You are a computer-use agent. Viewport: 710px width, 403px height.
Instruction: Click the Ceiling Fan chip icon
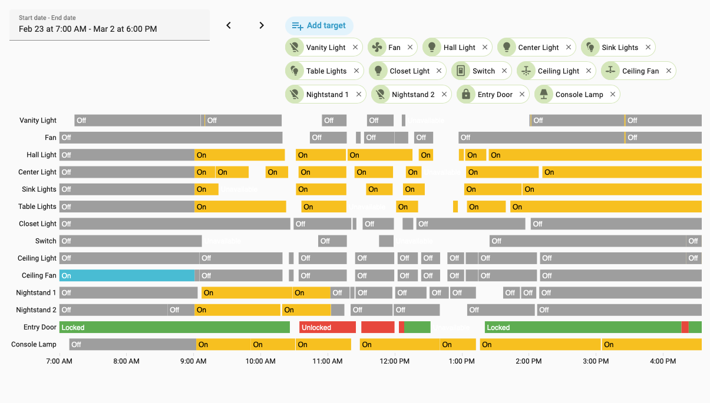(x=610, y=71)
